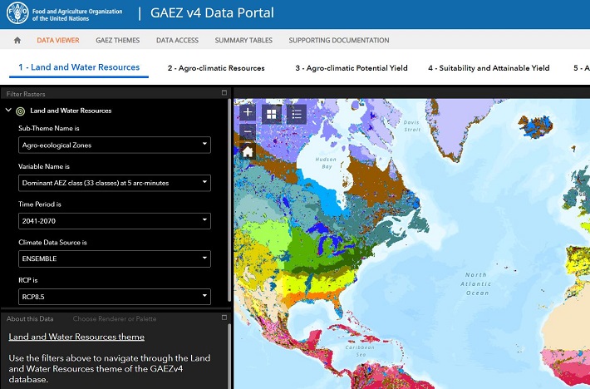Collapse the Land and Water Resources group

click(x=8, y=111)
